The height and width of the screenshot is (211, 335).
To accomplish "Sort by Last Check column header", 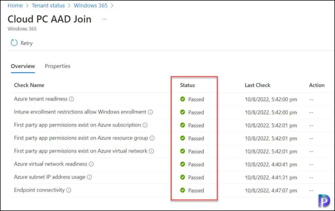I will (257, 85).
